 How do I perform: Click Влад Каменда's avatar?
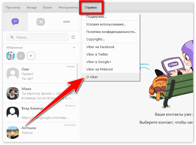click(x=13, y=112)
